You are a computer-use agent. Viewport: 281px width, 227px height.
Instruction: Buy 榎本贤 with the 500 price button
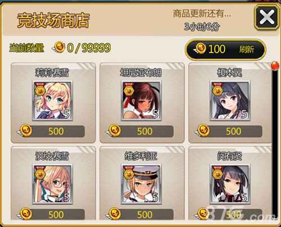[230, 131]
